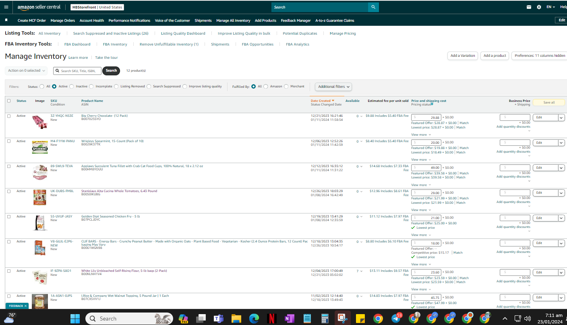The image size is (567, 325).
Task: Switch to the Snipping Tool taskbar icon
Action: pyautogui.click(x=343, y=319)
